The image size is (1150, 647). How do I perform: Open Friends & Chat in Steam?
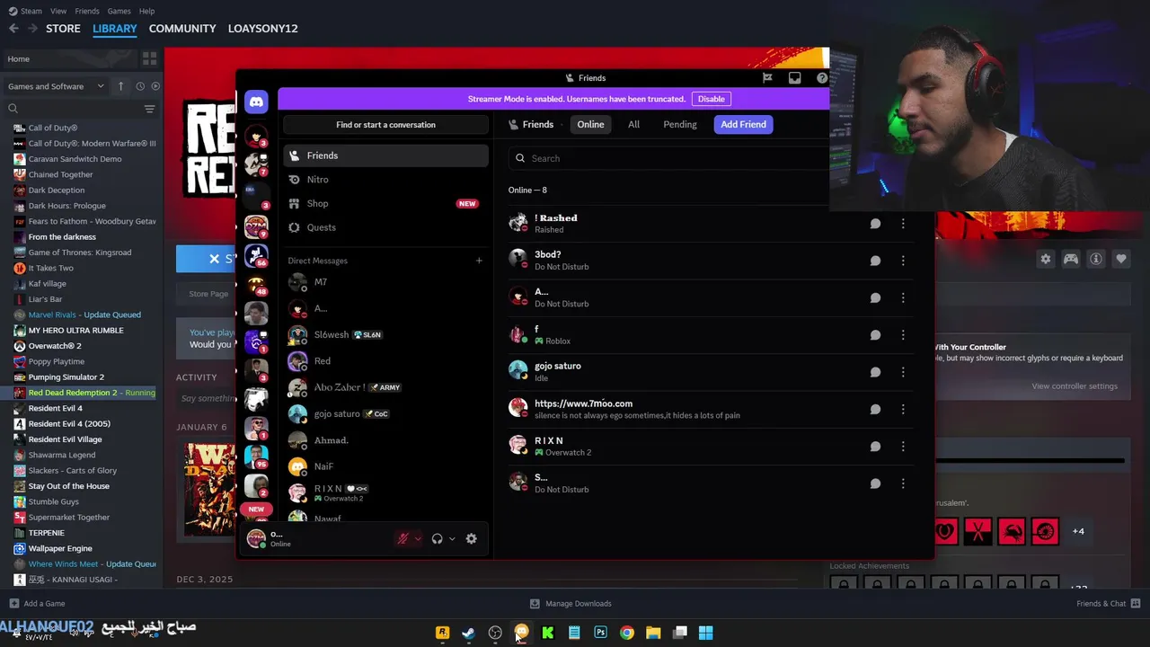1108,603
